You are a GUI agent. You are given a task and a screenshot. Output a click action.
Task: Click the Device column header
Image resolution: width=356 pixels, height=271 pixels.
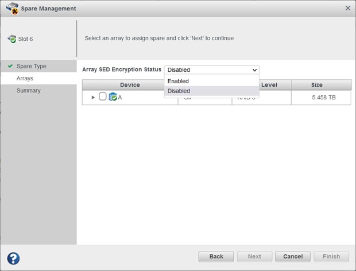tap(130, 84)
